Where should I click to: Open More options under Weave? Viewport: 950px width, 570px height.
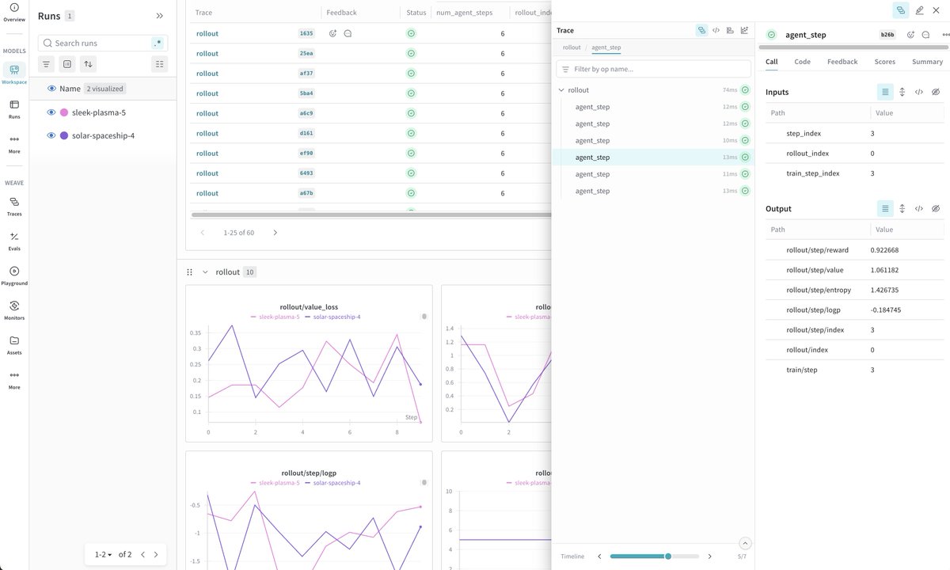point(14,379)
